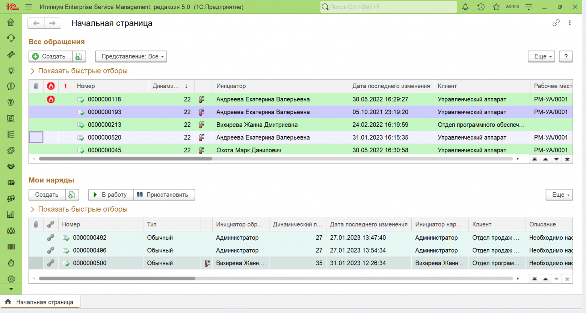Open the lightbulb ideas sidebar icon

[11, 70]
